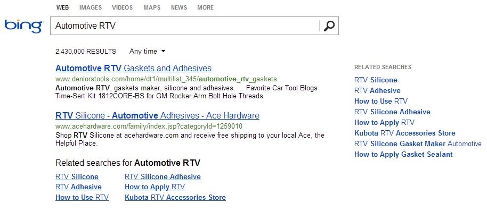Click underlined RTV Silicone below results
The width and height of the screenshot is (487, 211).
tap(77, 177)
